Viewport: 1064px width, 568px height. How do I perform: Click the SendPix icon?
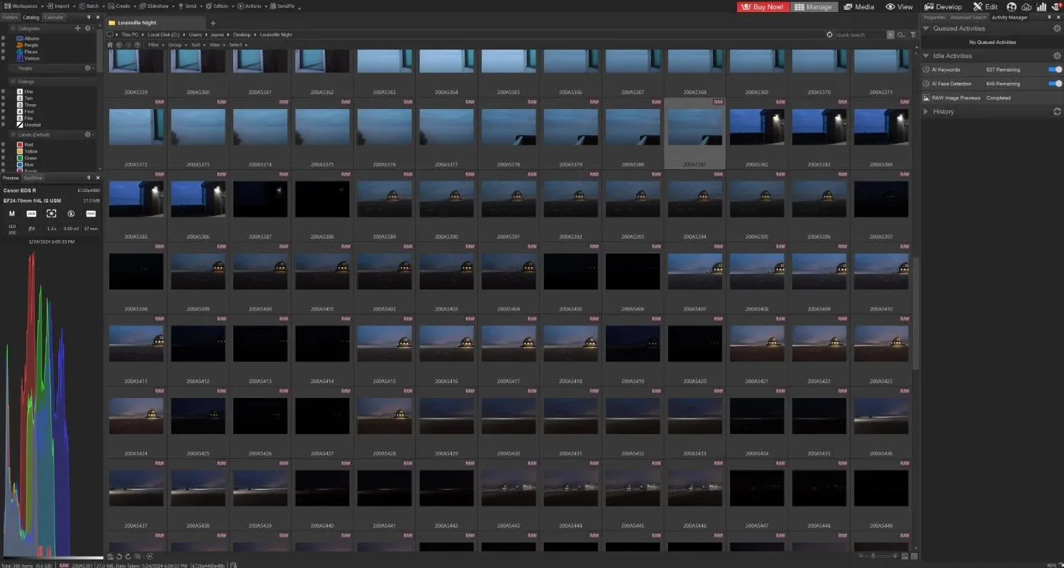click(x=275, y=6)
